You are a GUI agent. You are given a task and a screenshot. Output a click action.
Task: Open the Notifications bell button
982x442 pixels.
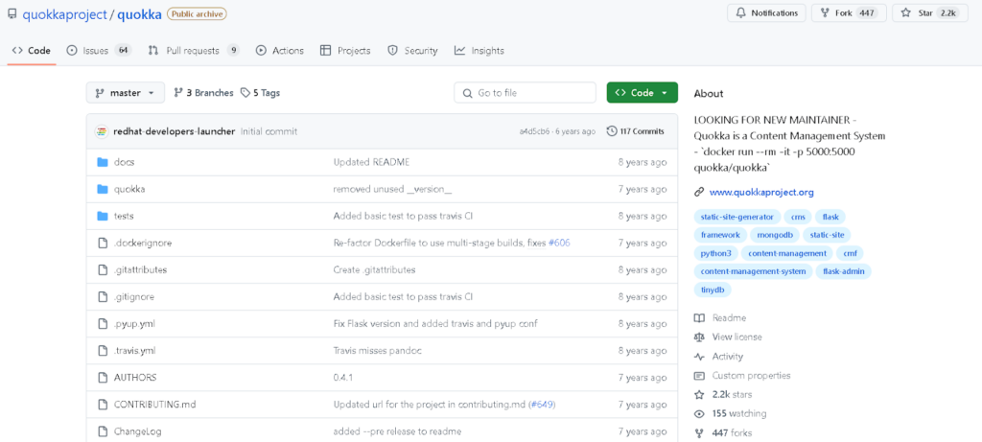tap(766, 12)
